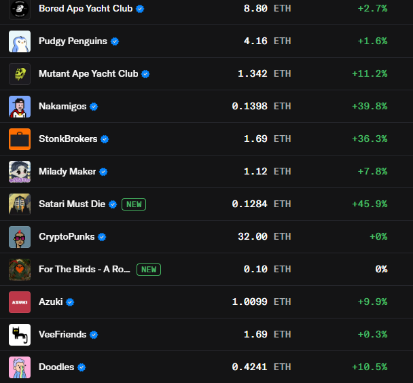
Task: Click the 0.4241 ETH Doodles price
Action: tap(262, 367)
